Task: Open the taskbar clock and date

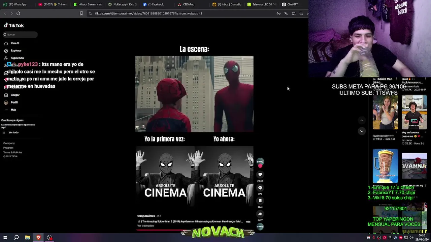Action: click(422, 238)
